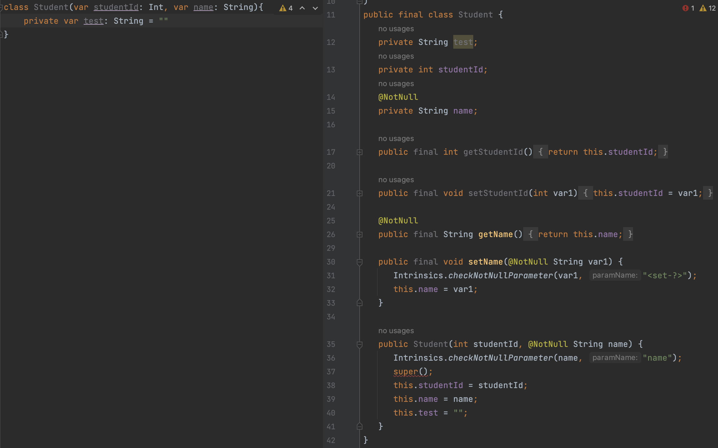The height and width of the screenshot is (448, 718).
Task: Click the no usages hint above the Student constructor
Action: 396,330
